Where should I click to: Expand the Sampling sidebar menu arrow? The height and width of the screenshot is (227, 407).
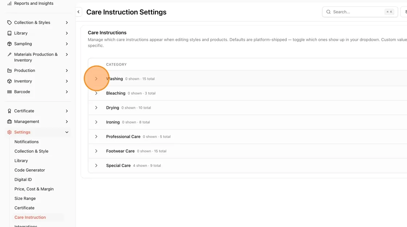click(67, 44)
